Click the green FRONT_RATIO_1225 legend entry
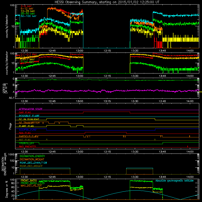This screenshot has width=202, height=202. (x=33, y=183)
